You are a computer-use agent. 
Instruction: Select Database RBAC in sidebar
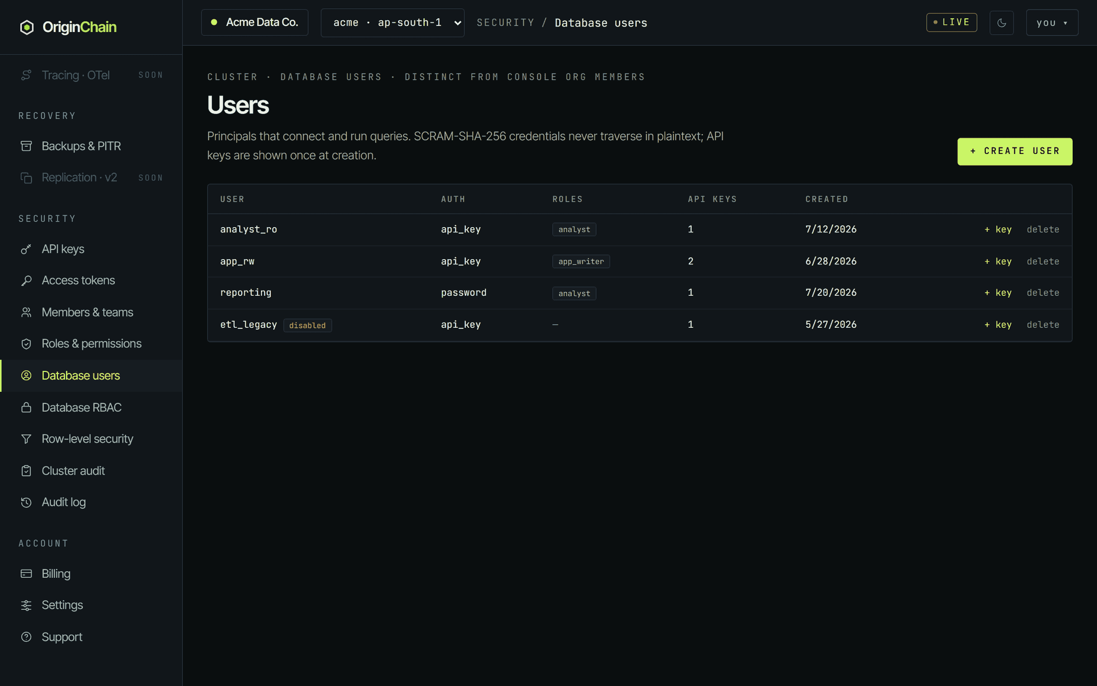(91, 408)
